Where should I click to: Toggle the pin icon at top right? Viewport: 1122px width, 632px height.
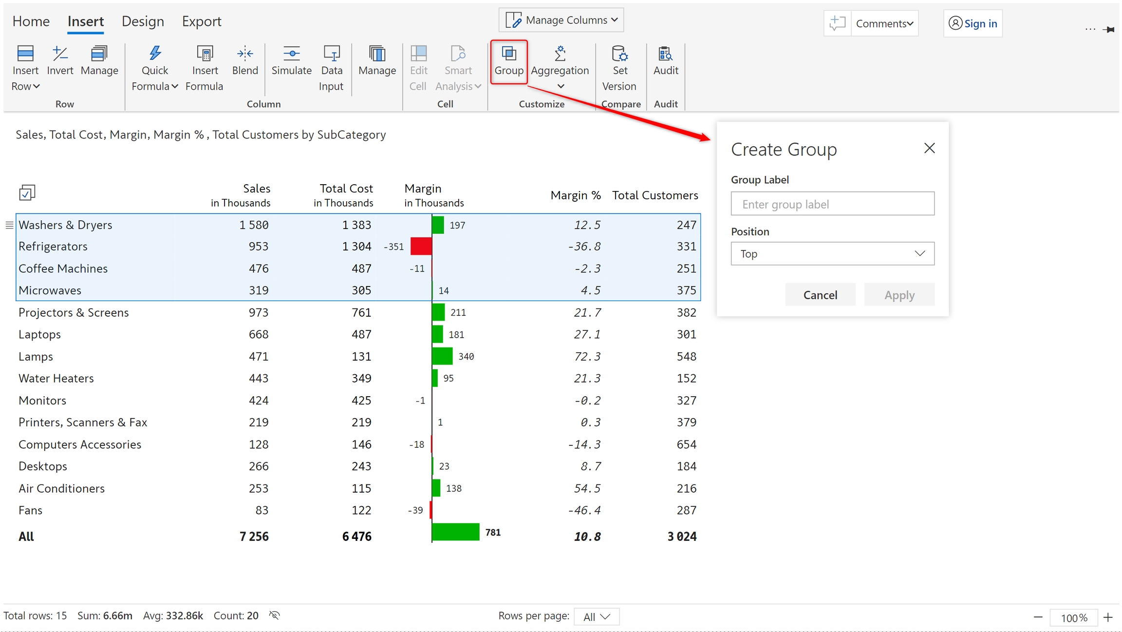click(1109, 30)
